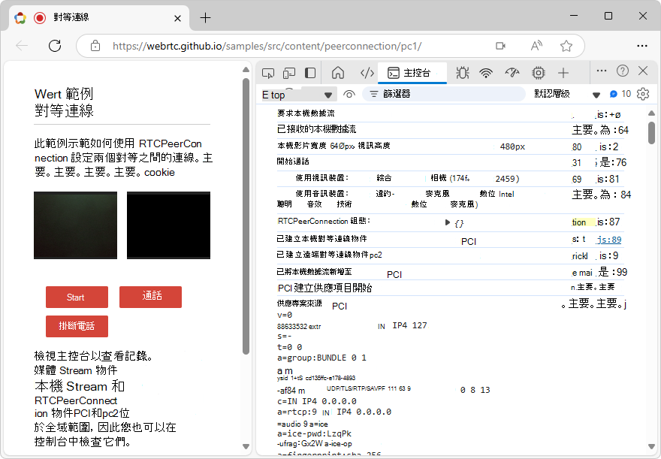Add page to favorites star
This screenshot has width=661, height=459.
click(566, 46)
